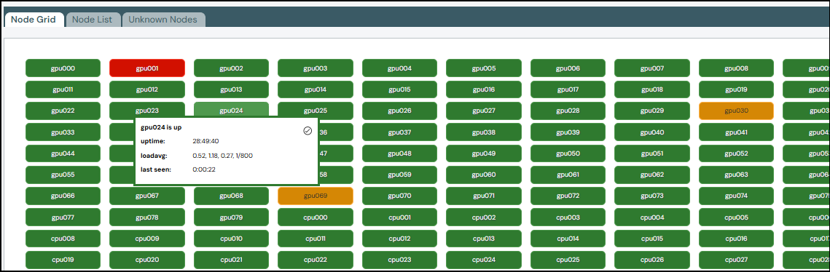830x272 pixels.
Task: Click the checkmark icon in gpu024 tooltip
Action: tap(308, 130)
